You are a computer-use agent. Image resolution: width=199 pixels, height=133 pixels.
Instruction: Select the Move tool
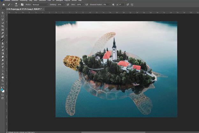pos(3,13)
